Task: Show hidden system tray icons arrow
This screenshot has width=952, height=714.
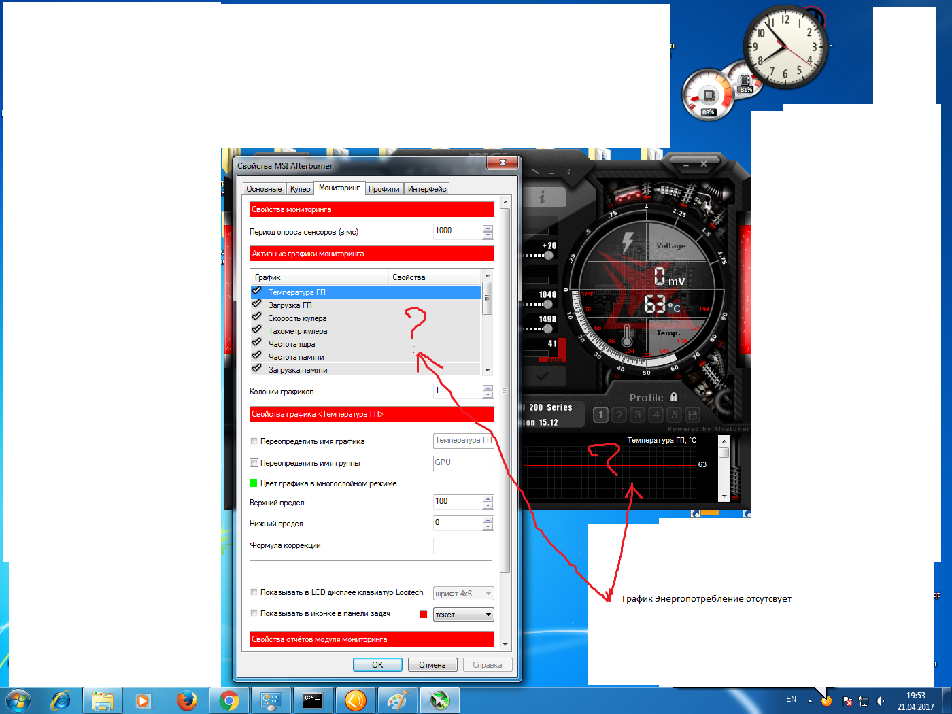Action: (810, 700)
